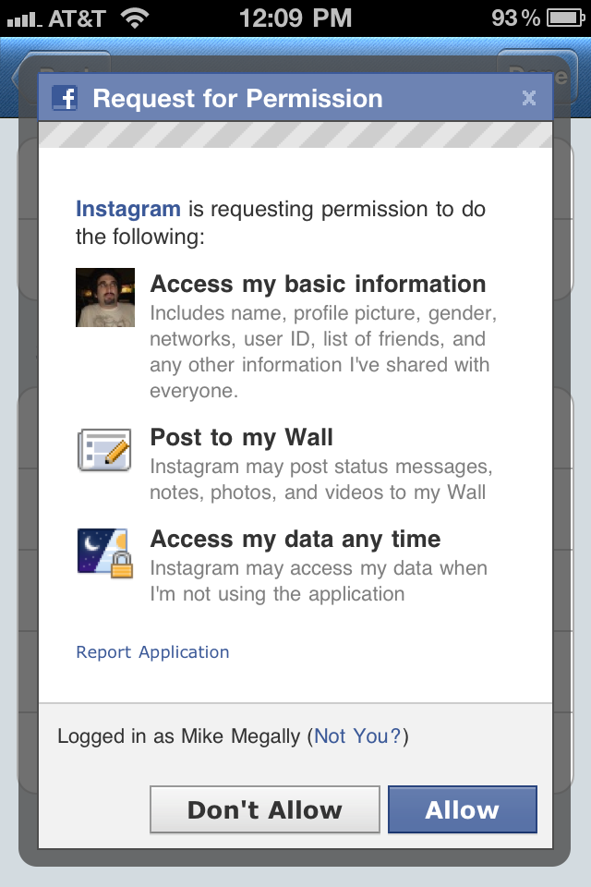Tap the Access my basic information heading
Image resolution: width=591 pixels, height=887 pixels.
click(x=318, y=284)
